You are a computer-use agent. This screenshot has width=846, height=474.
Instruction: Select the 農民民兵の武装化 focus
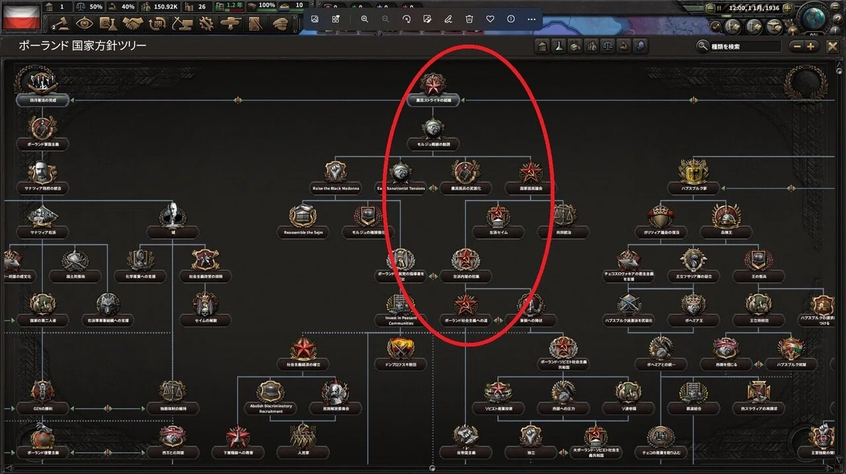[465, 177]
